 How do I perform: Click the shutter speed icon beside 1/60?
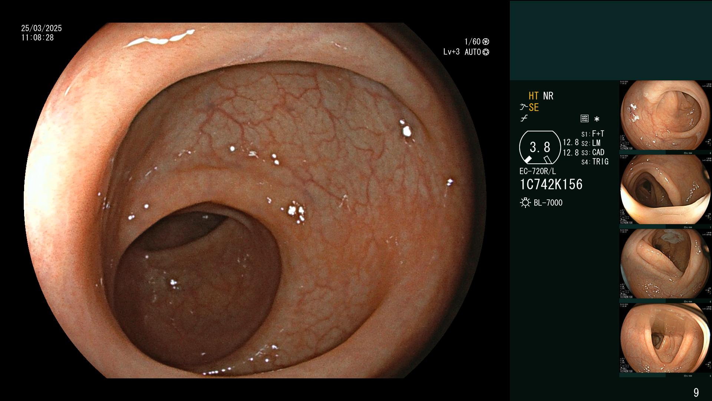(486, 42)
